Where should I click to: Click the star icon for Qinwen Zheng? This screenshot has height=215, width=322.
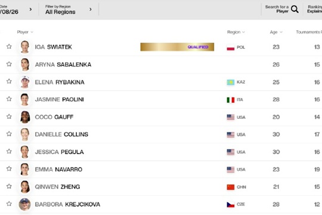9,186
